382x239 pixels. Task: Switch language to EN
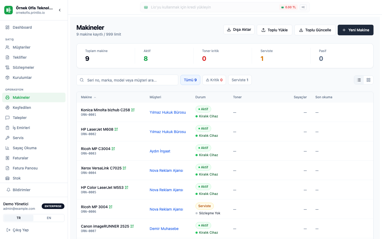pyautogui.click(x=49, y=218)
